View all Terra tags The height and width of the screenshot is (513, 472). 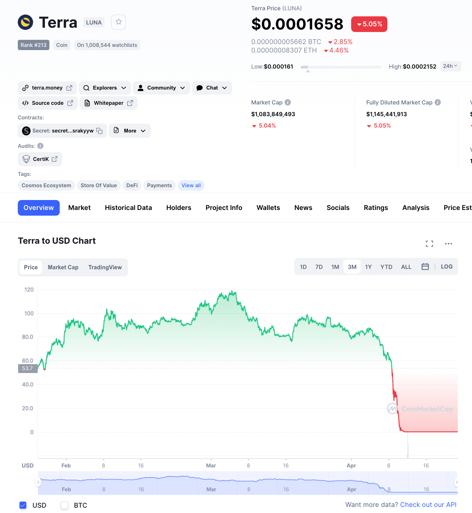191,185
